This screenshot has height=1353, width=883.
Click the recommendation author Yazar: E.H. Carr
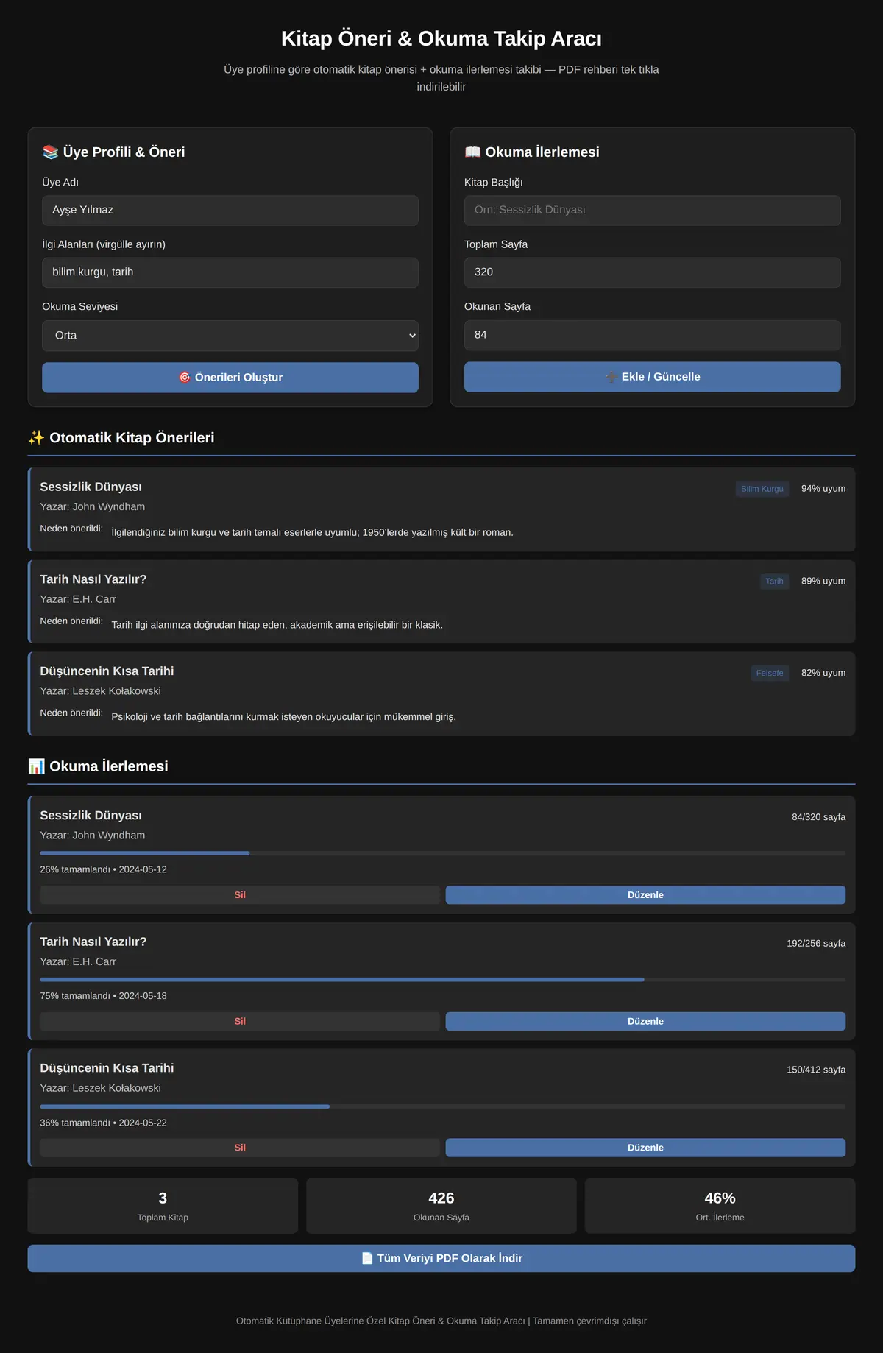[x=78, y=600]
